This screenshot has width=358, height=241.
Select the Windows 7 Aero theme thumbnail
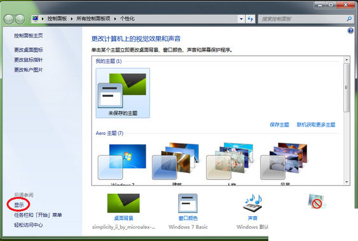122,163
